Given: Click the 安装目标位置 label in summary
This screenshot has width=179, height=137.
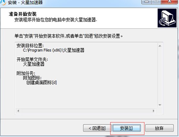Looking at the screenshot, I should 30,46.
